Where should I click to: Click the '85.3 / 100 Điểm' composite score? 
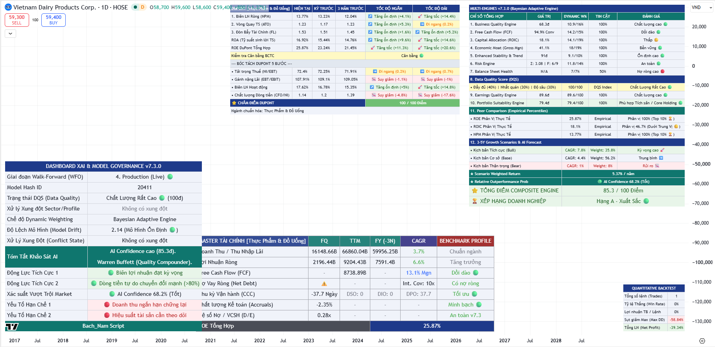(623, 191)
